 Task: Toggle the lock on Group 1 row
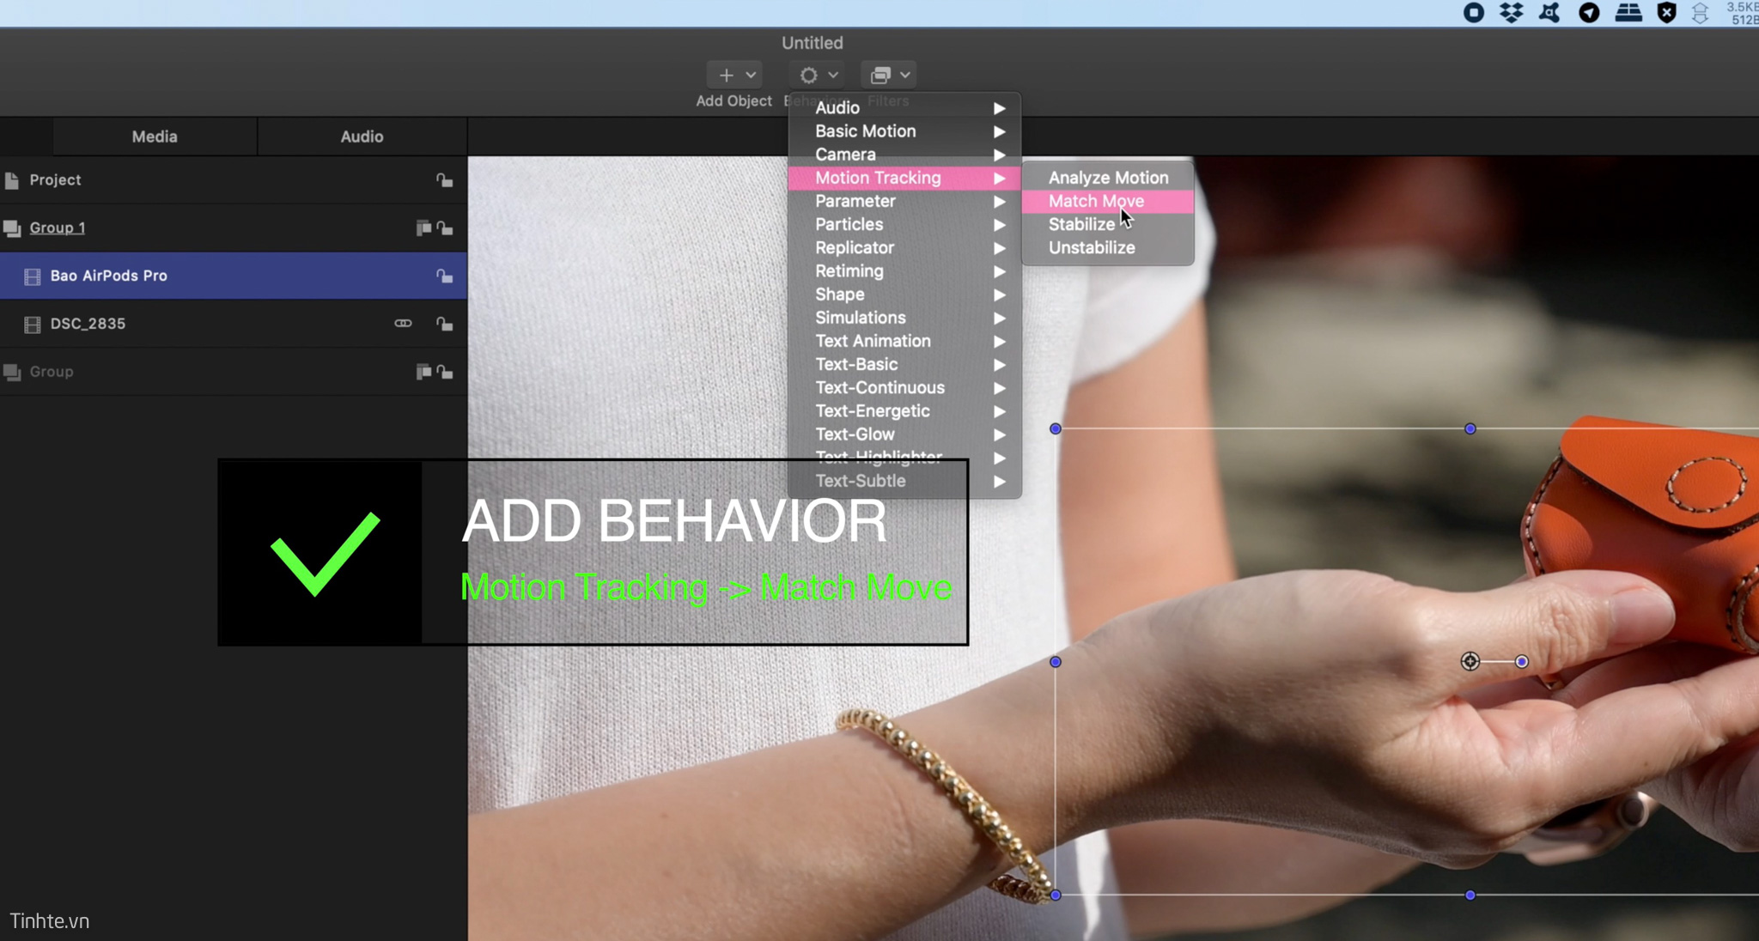[444, 228]
